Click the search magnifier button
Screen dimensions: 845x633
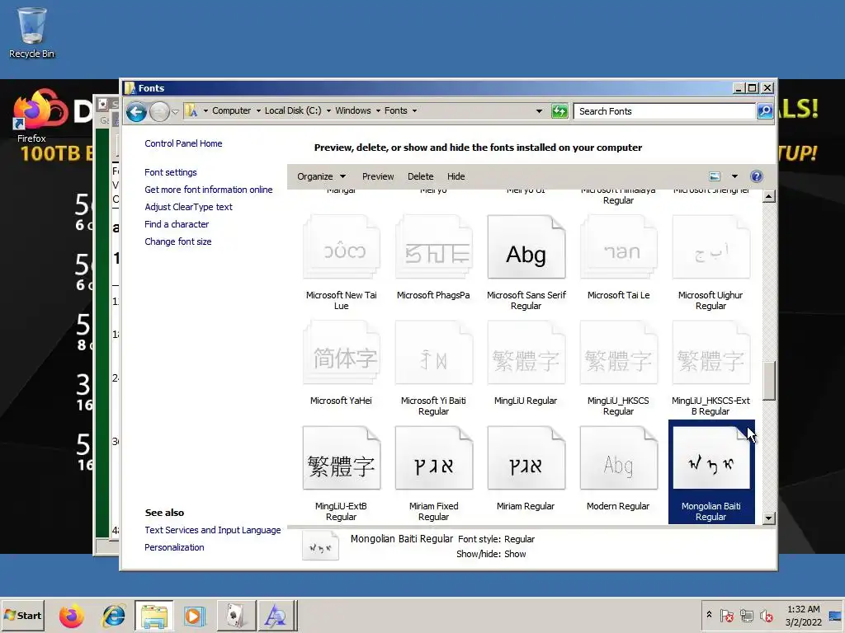tap(765, 111)
